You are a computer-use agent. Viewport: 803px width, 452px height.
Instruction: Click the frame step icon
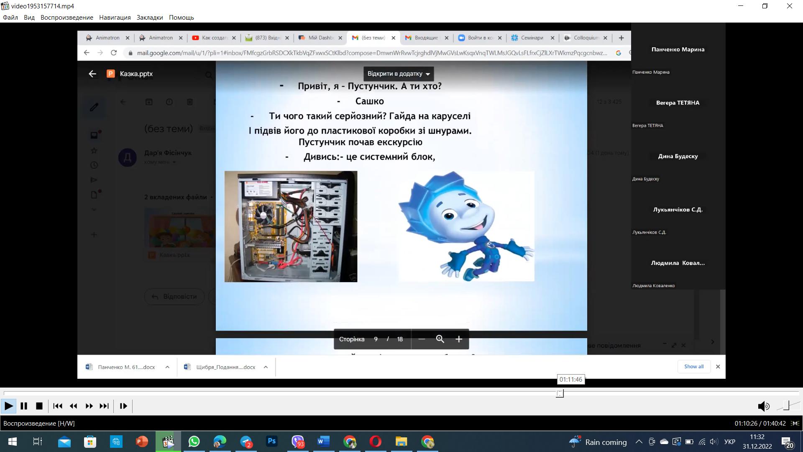point(123,406)
